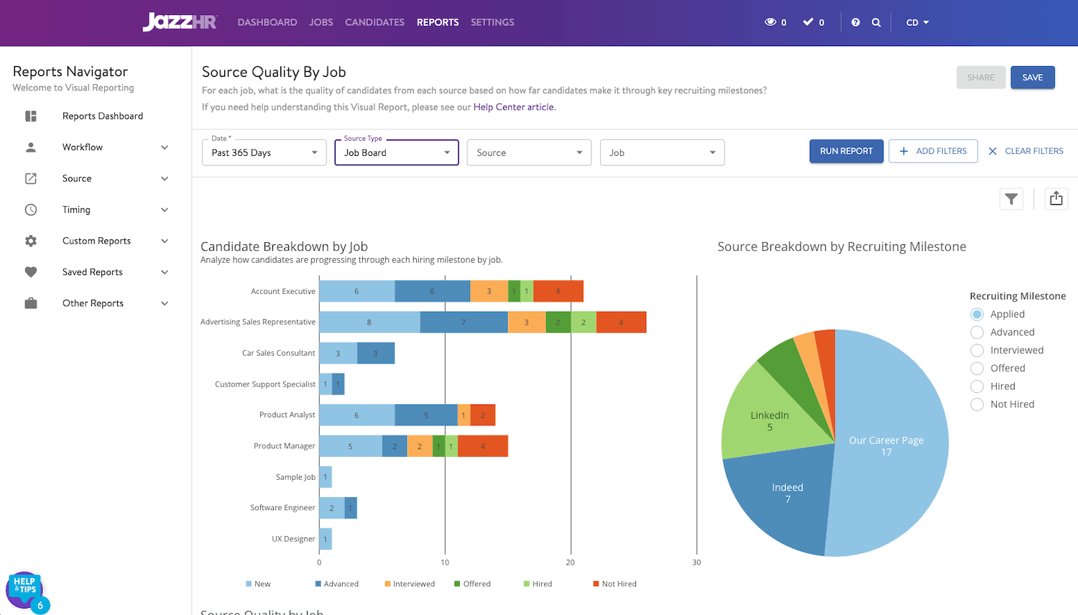Open the search magnifier in top bar
Image resolution: width=1078 pixels, height=615 pixels.
876,22
